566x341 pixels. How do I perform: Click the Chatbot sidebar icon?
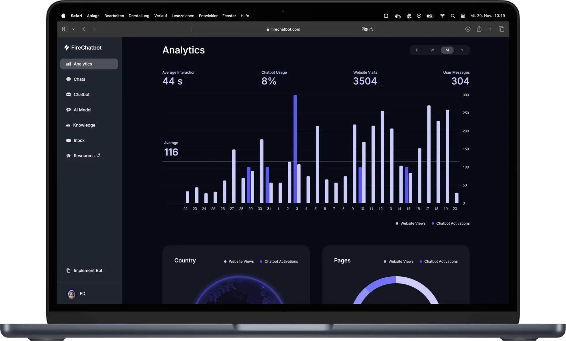click(x=68, y=94)
